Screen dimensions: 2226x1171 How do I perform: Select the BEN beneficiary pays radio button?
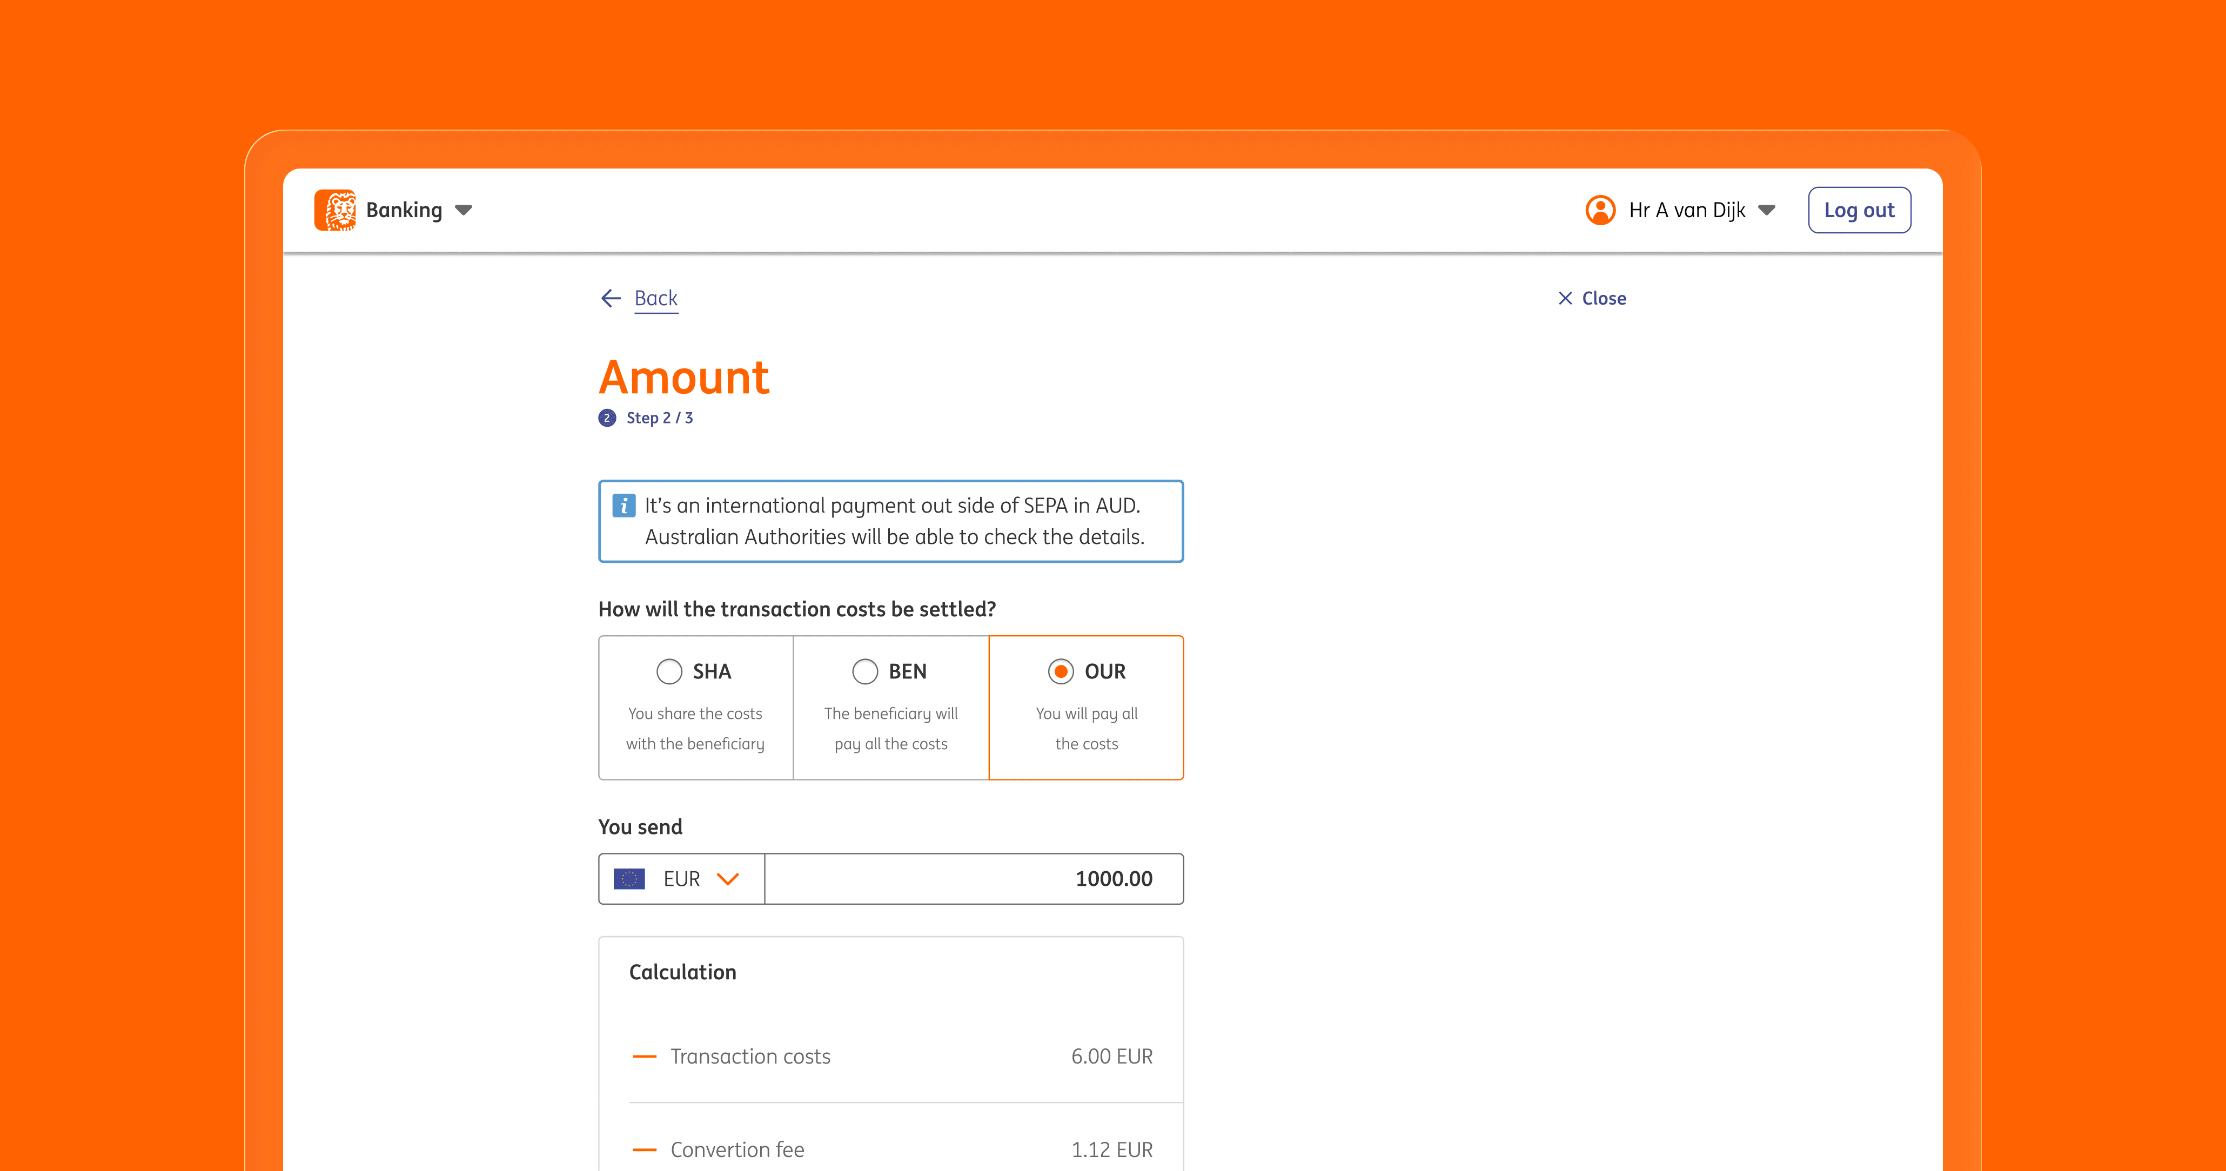(x=865, y=671)
